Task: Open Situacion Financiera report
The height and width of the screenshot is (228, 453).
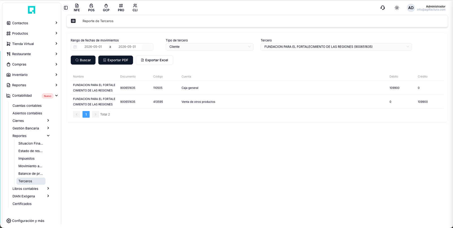Action: [31, 143]
